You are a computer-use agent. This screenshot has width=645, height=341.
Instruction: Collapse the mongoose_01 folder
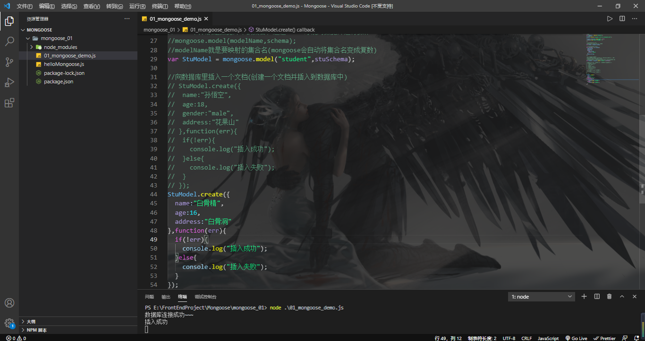(28, 38)
